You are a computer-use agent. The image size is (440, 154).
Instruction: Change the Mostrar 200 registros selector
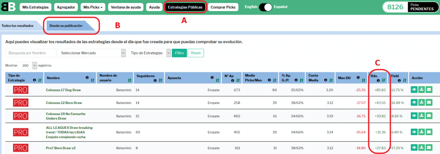click(27, 65)
